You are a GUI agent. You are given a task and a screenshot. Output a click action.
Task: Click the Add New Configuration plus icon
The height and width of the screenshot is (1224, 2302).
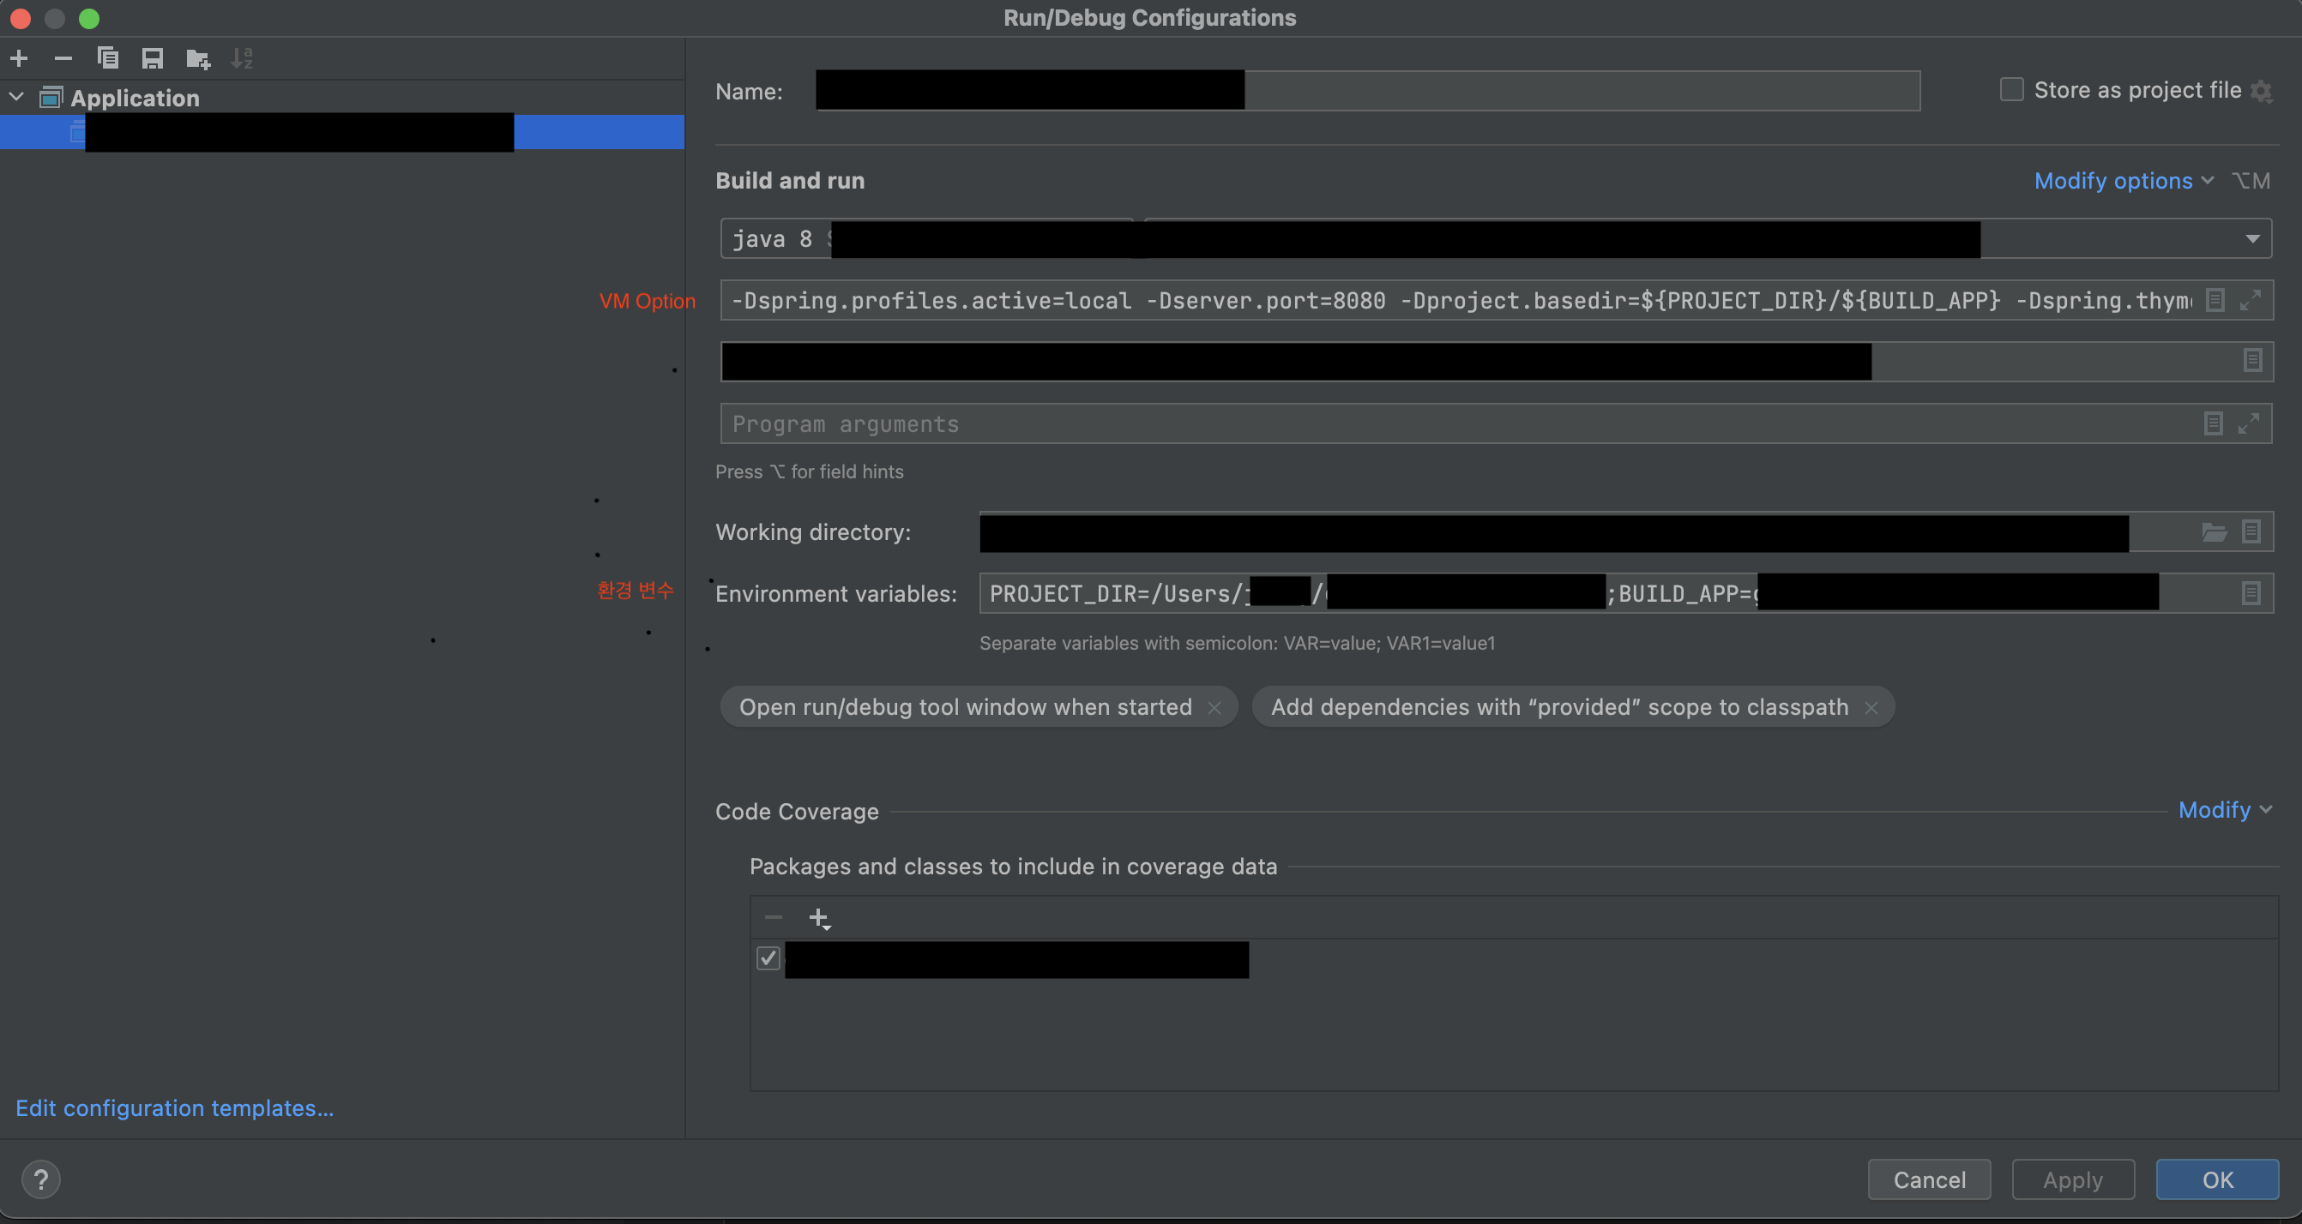coord(19,59)
